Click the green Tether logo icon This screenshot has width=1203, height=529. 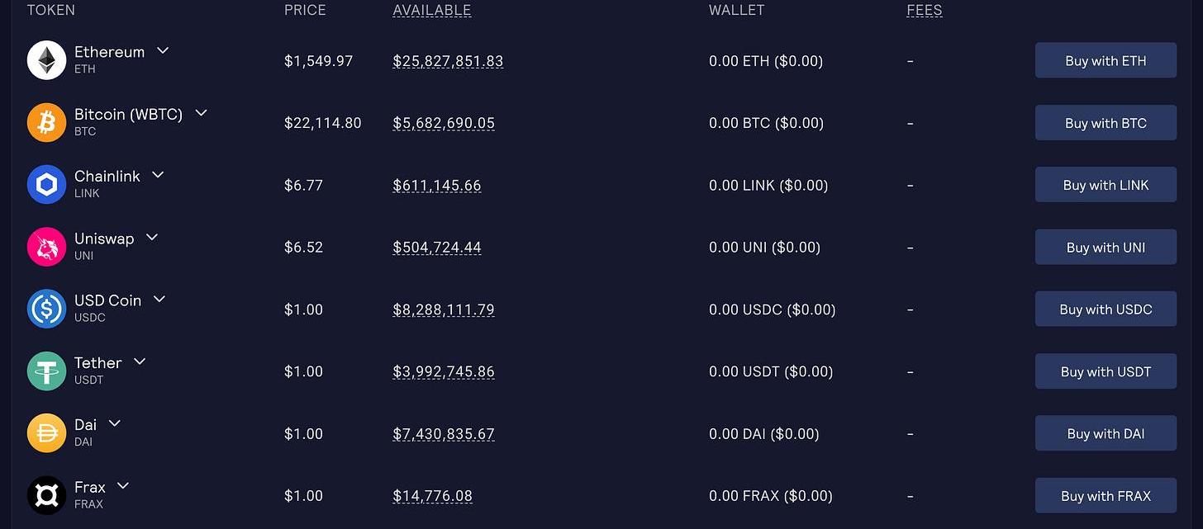tap(46, 371)
